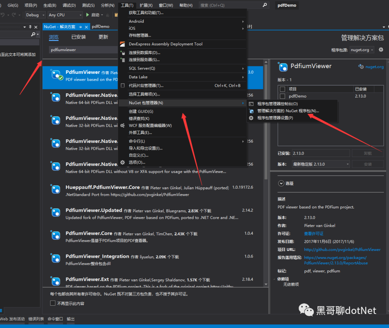Click the WCF service configuration editor icon

pos(122,125)
